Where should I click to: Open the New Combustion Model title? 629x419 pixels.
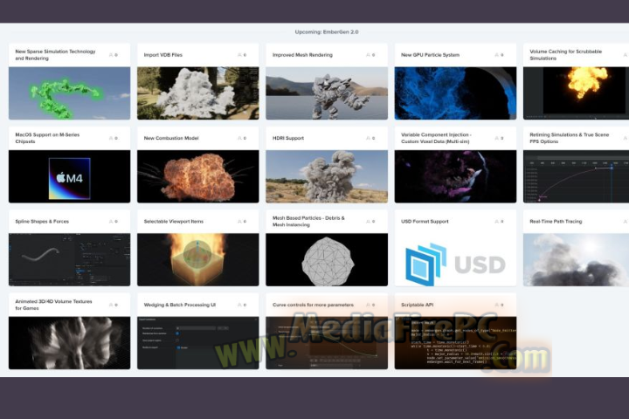point(171,138)
